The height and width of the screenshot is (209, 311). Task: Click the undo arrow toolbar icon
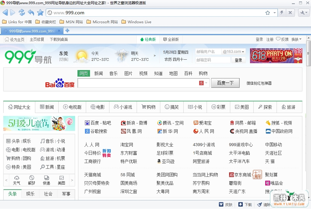(x=31, y=13)
